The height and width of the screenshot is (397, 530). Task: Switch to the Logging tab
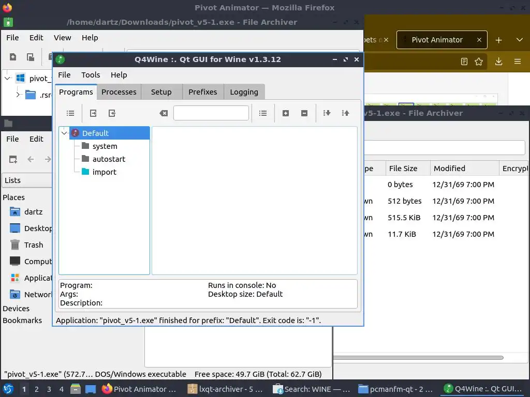coord(244,92)
